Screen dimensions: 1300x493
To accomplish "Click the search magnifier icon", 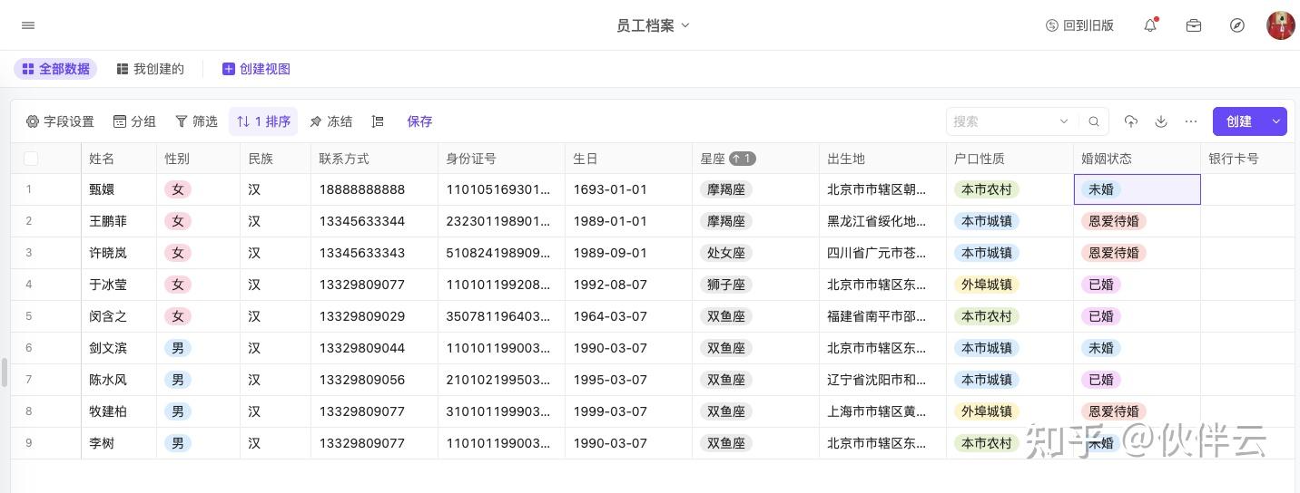I will pyautogui.click(x=1094, y=121).
